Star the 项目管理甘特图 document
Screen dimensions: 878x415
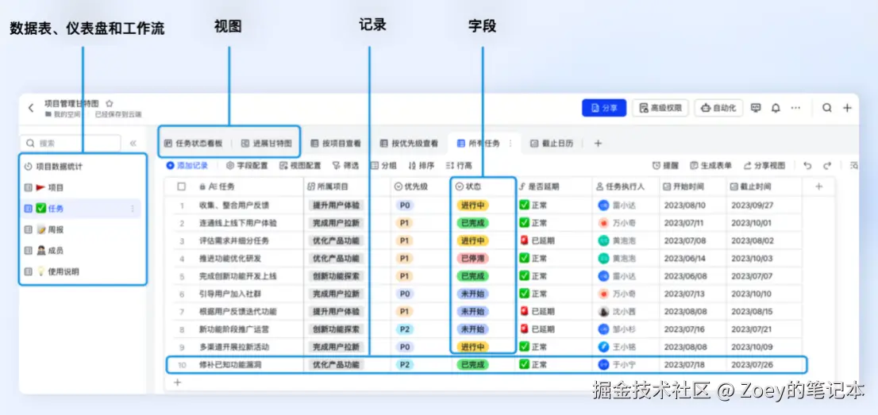[x=110, y=104]
